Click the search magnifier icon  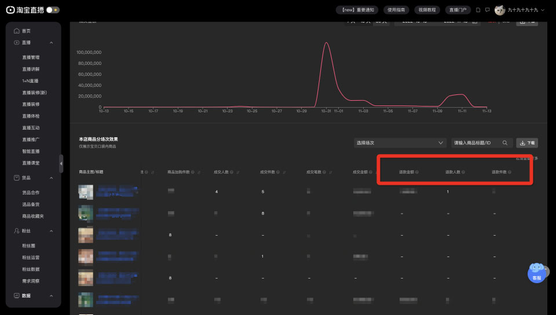pyautogui.click(x=505, y=143)
